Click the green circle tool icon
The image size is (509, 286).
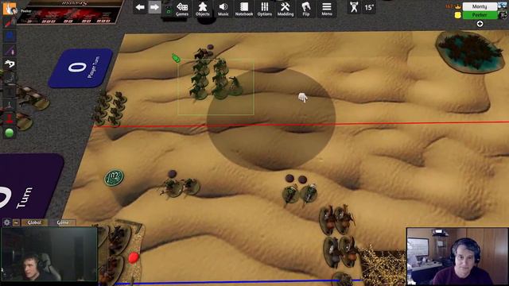[10, 133]
